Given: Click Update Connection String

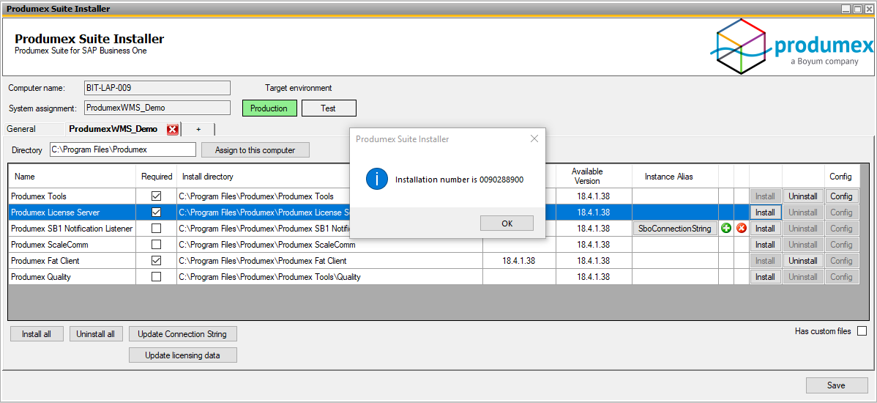Looking at the screenshot, I should (182, 334).
